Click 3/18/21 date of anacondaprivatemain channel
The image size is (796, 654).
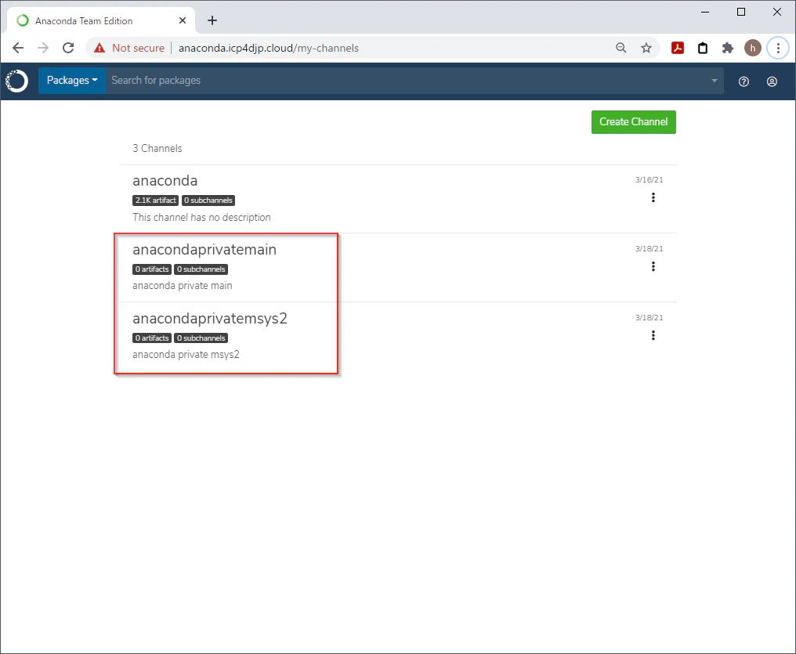[649, 249]
